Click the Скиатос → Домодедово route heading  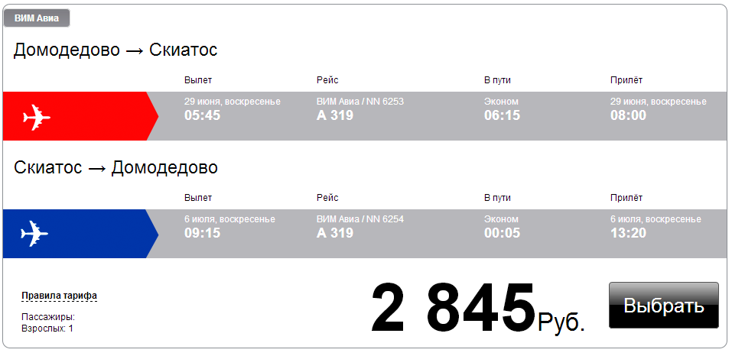115,167
